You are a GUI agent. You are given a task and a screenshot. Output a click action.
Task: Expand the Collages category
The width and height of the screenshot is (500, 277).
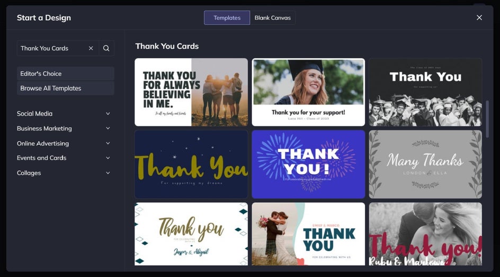pyautogui.click(x=64, y=173)
